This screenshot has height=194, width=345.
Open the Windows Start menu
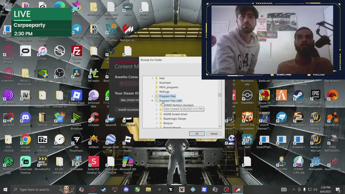(x=5, y=189)
